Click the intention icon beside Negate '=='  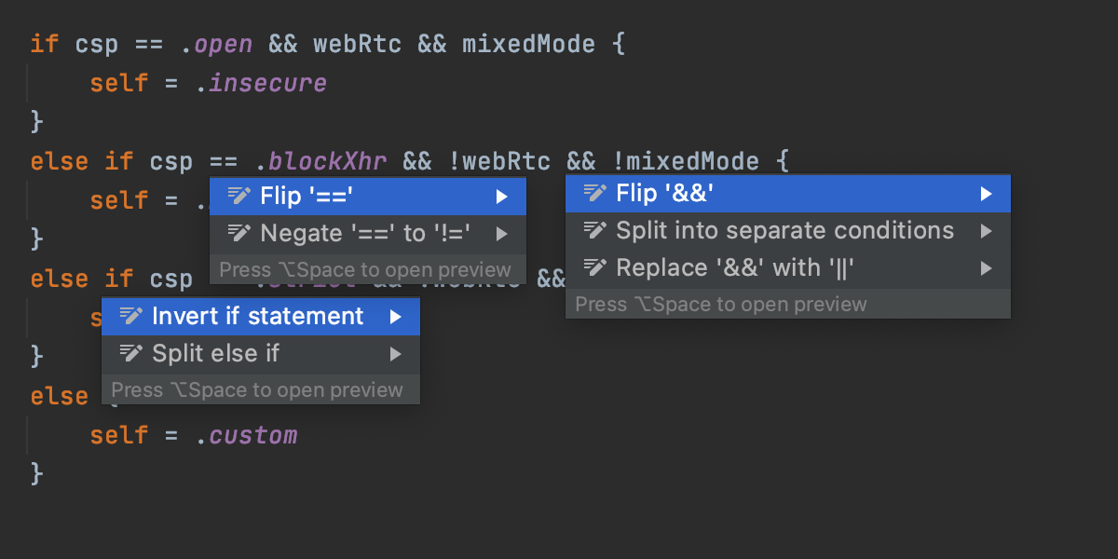pos(239,233)
